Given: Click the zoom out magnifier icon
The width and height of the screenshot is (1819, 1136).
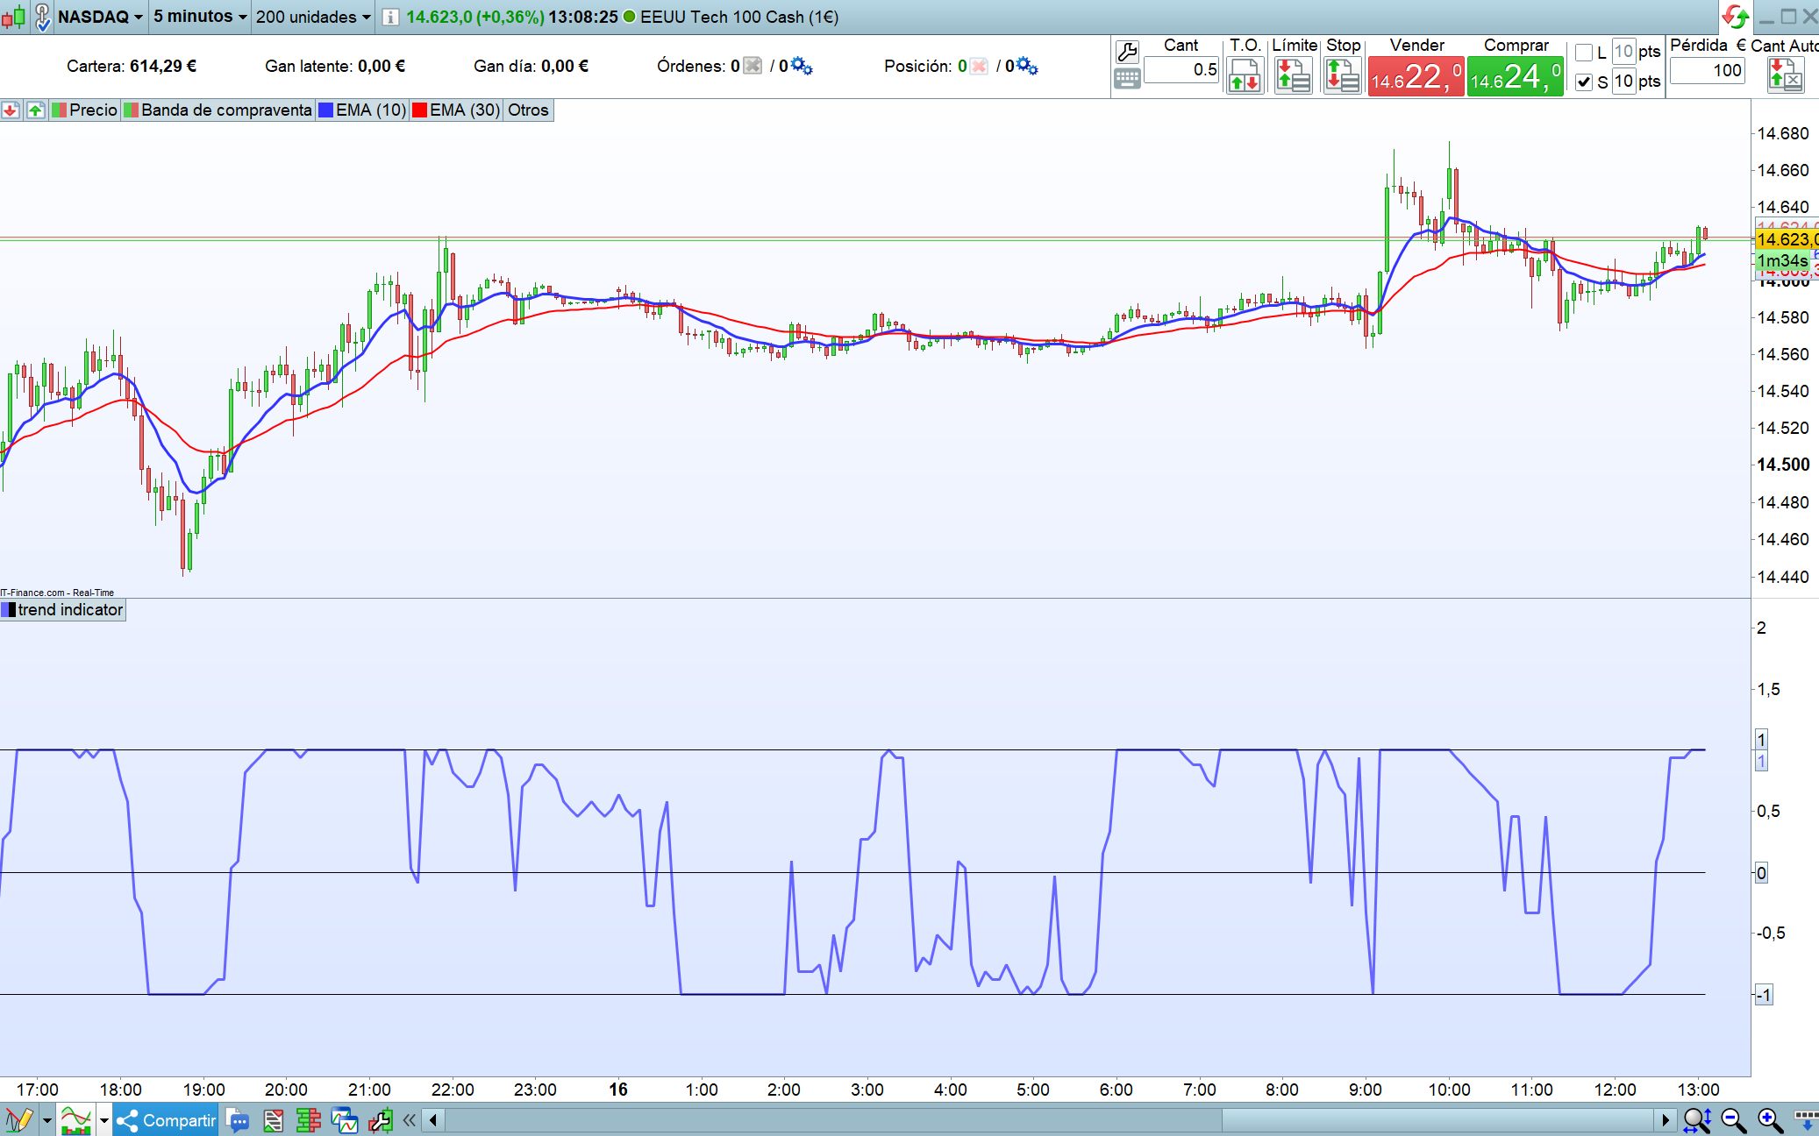Looking at the screenshot, I should pos(1733,1120).
